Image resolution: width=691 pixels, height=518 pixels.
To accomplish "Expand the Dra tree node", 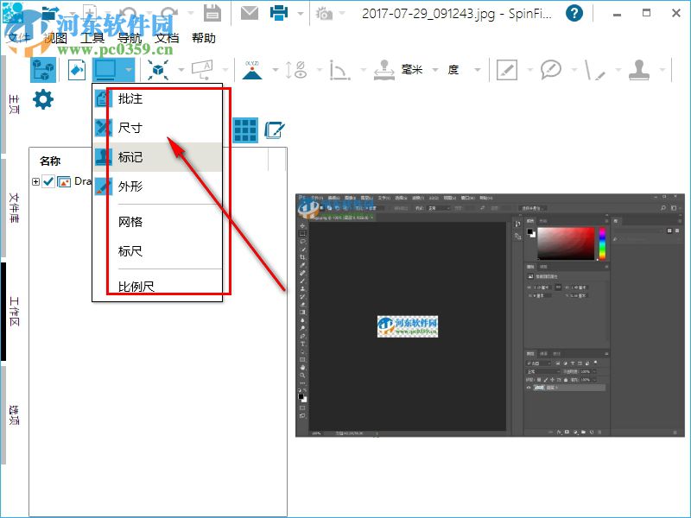I will (x=35, y=181).
